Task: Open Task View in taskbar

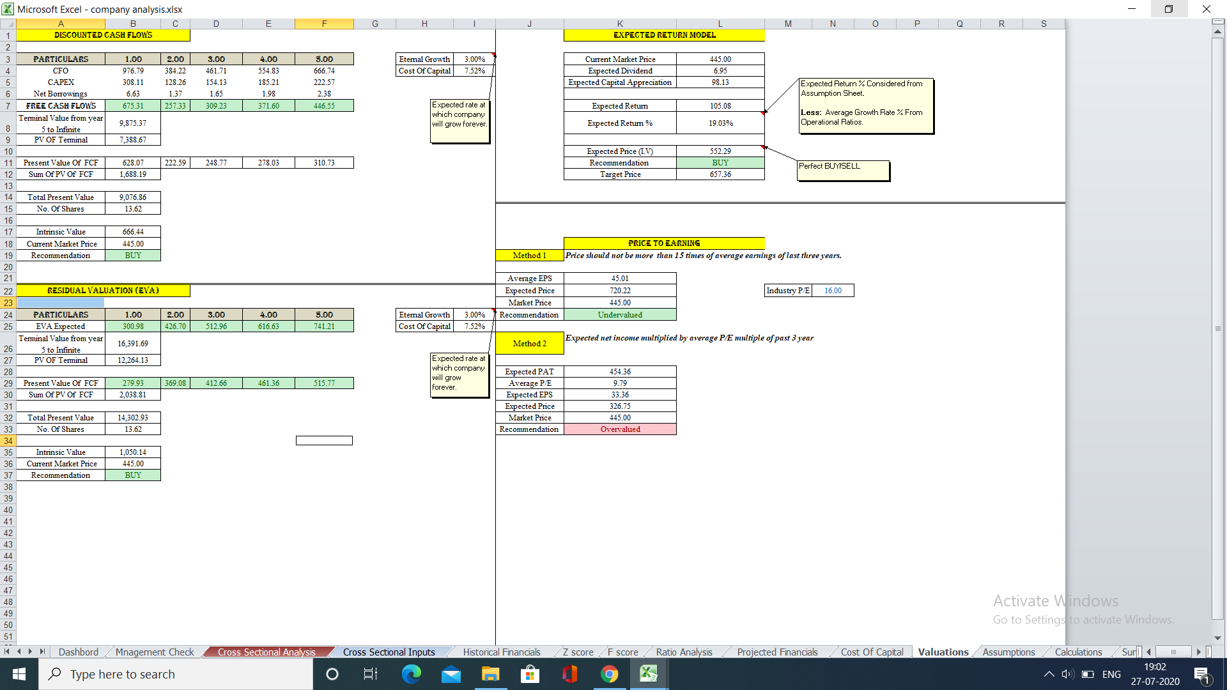Action: point(371,674)
